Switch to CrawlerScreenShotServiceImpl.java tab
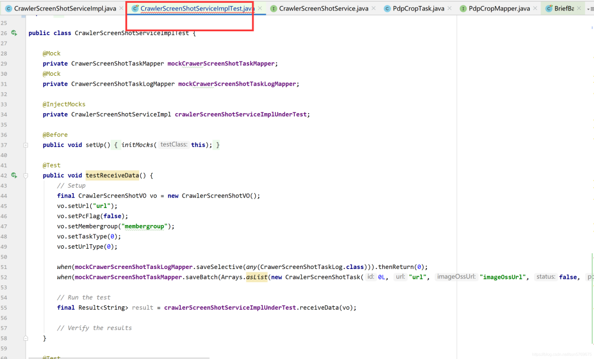 [65, 8]
